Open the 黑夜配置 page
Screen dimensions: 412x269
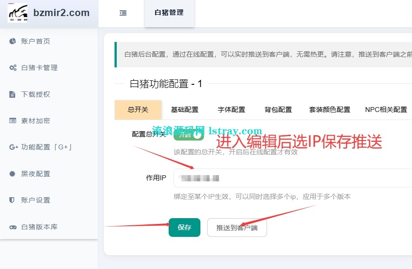coord(36,174)
